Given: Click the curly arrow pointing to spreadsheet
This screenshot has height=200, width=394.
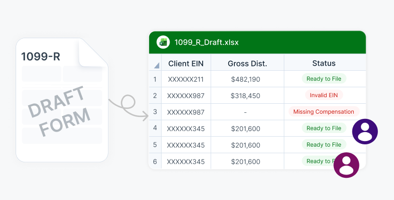Looking at the screenshot, I should [129, 107].
